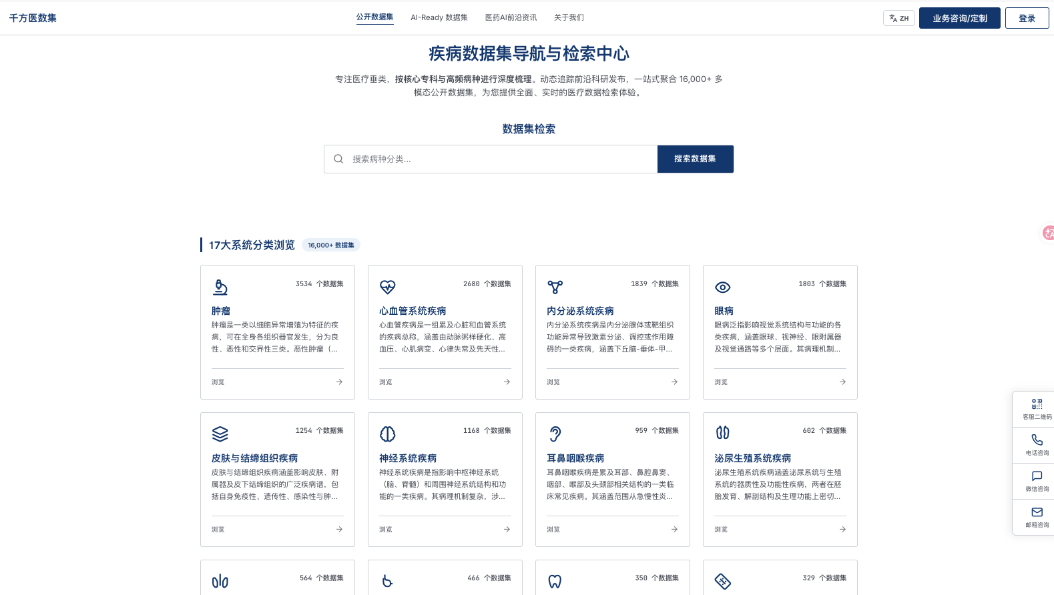Open the ZH language switcher
This screenshot has height=595, width=1054.
[898, 18]
